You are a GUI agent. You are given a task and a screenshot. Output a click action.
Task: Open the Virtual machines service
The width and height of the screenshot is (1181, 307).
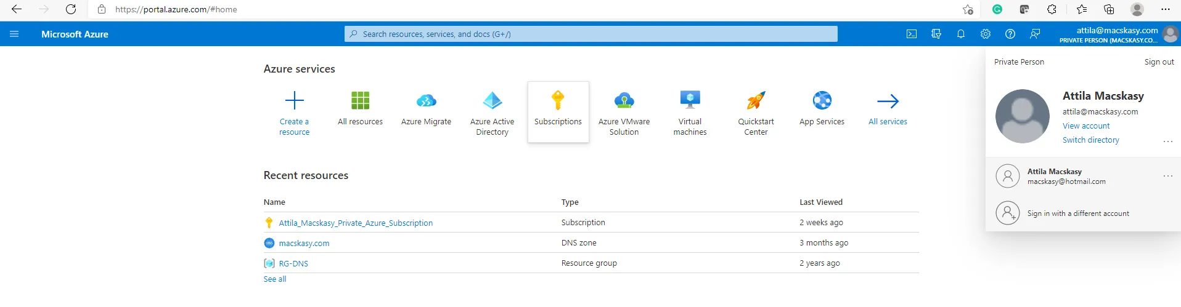(690, 112)
